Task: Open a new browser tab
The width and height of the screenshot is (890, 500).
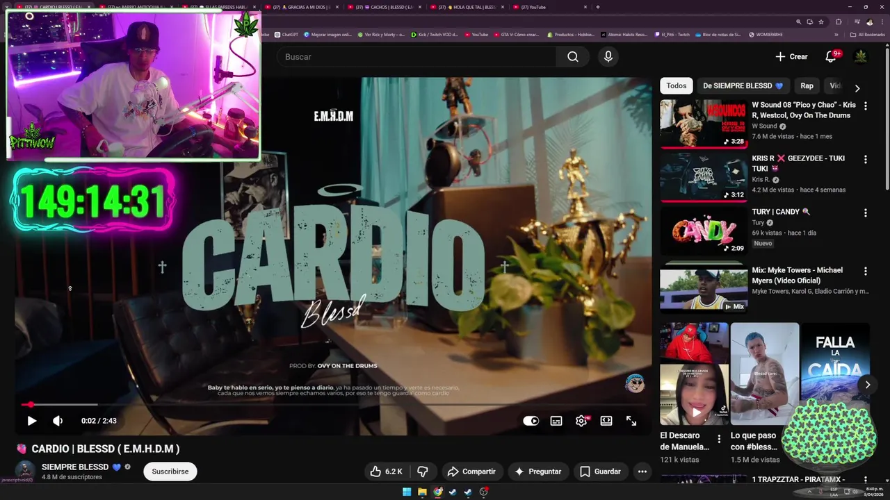Action: tap(598, 7)
